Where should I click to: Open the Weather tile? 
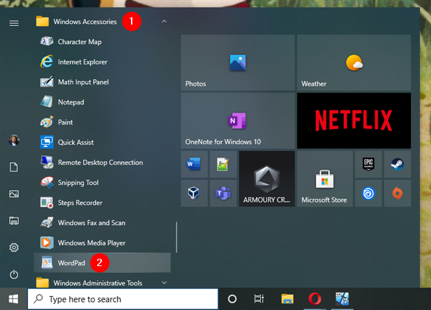[x=354, y=63]
